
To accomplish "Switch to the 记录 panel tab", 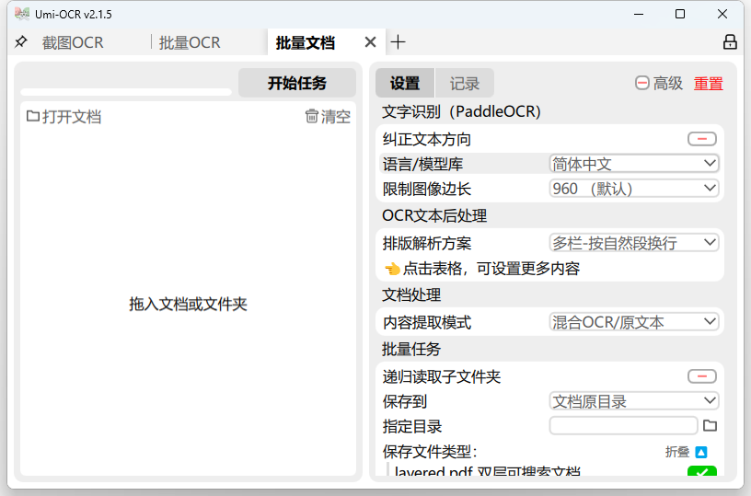I will point(464,84).
